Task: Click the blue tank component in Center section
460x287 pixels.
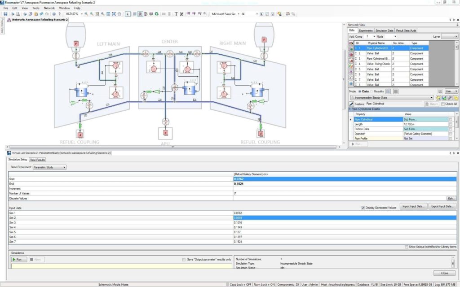Action: pyautogui.click(x=190, y=89)
